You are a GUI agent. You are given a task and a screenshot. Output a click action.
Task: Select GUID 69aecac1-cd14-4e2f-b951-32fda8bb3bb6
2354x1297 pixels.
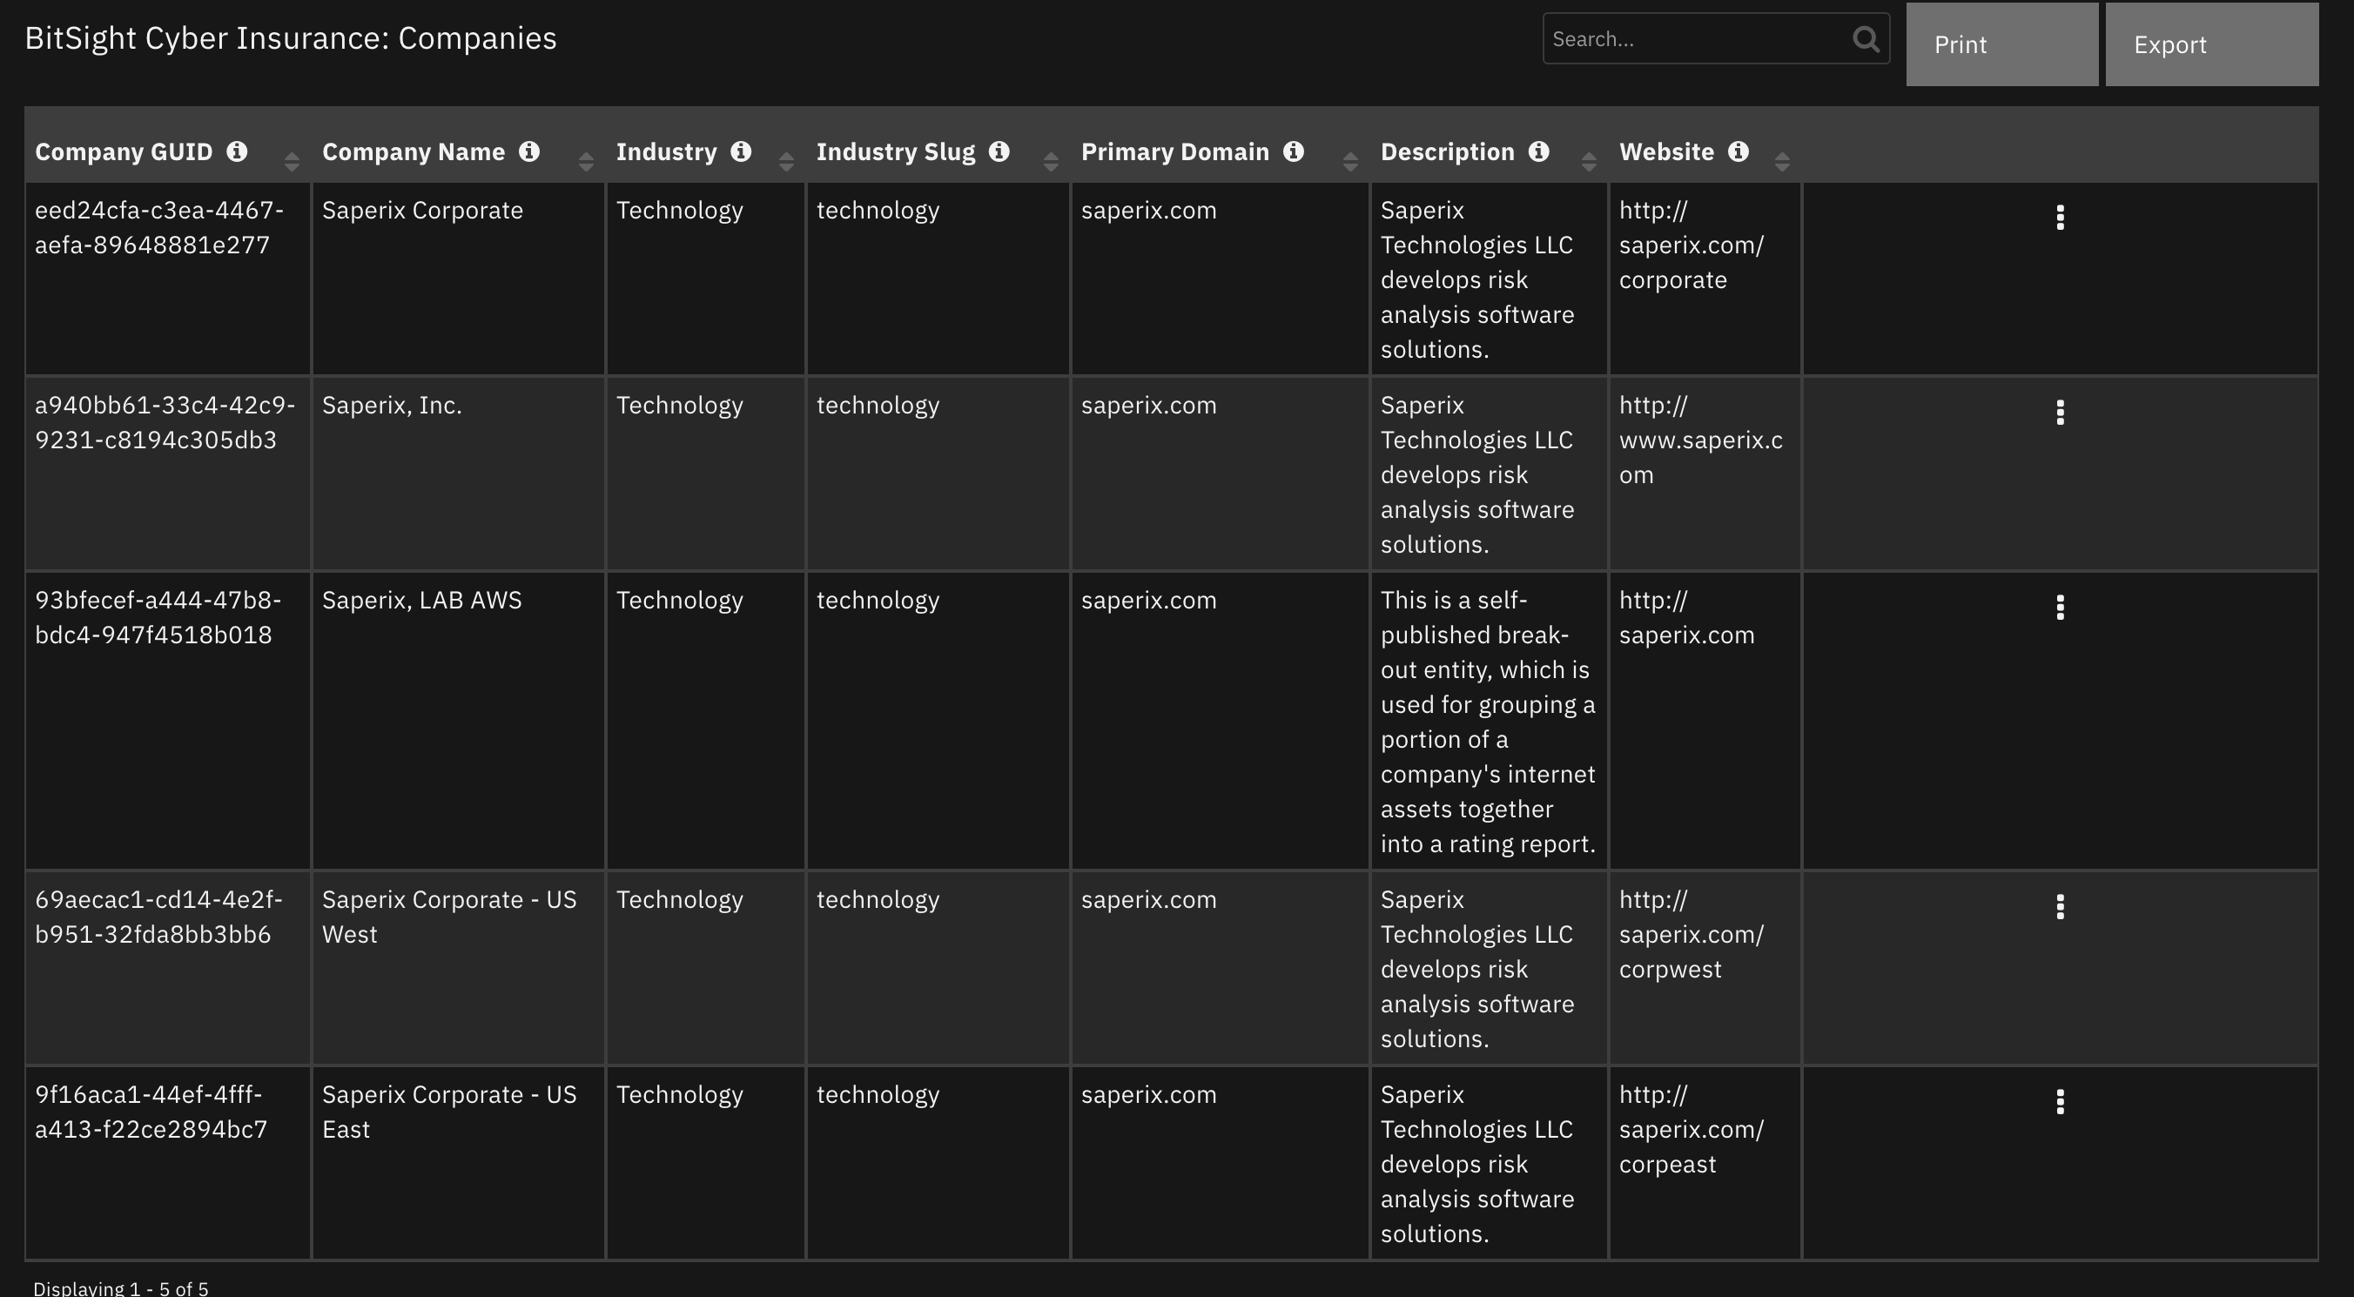coord(159,917)
